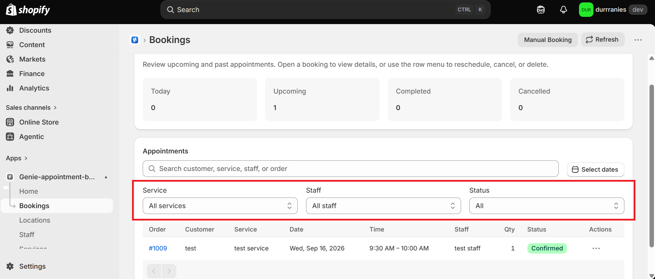Open the notifications bell
655x279 pixels.
(x=563, y=10)
